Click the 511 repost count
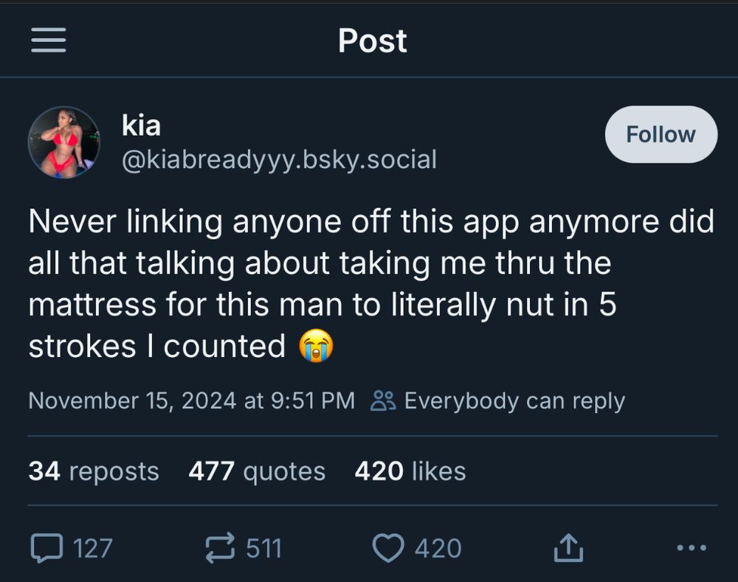738x582 pixels. coord(263,548)
